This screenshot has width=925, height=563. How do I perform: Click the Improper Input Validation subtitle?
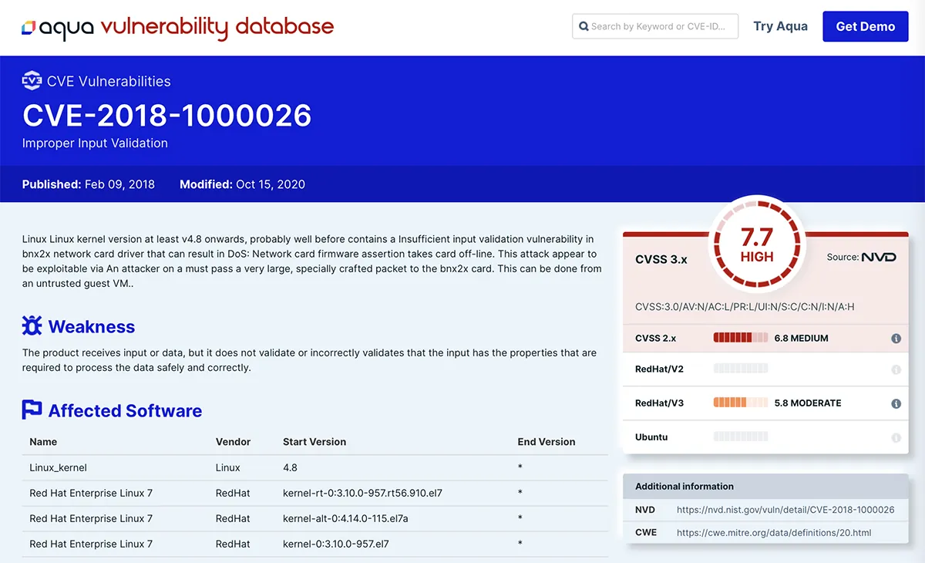pyautogui.click(x=95, y=143)
